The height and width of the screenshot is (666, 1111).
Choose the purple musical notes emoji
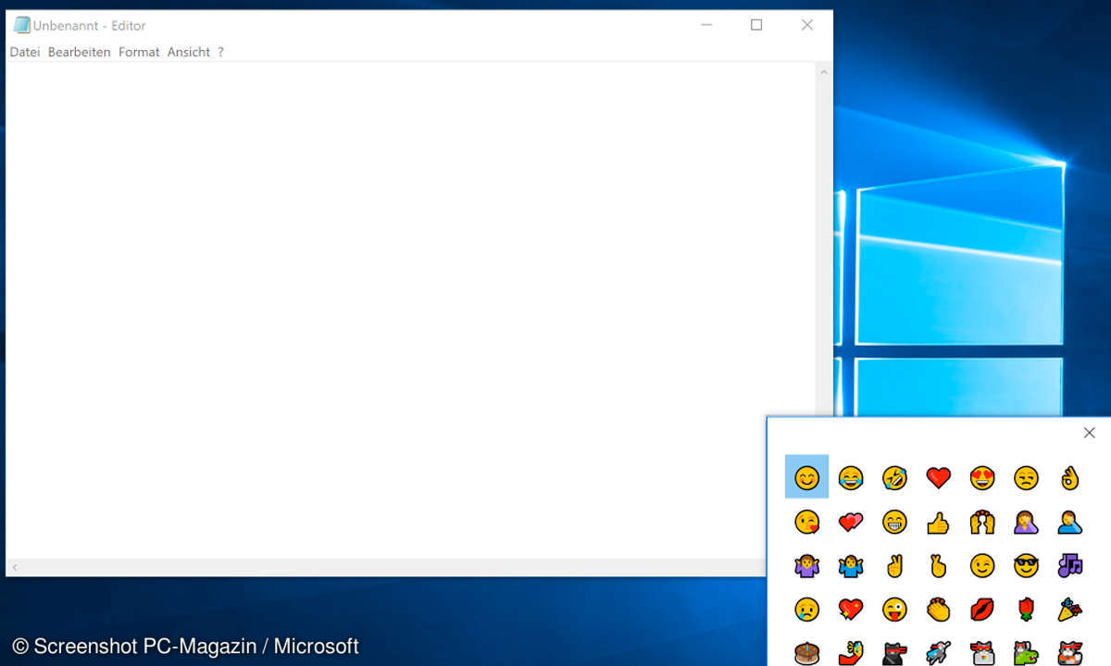tap(1070, 565)
